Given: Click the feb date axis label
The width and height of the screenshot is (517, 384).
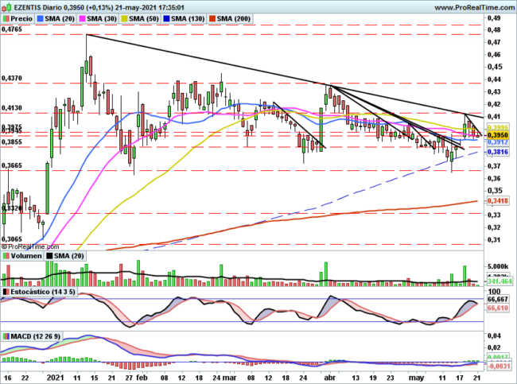Looking at the screenshot, I should pos(142,378).
